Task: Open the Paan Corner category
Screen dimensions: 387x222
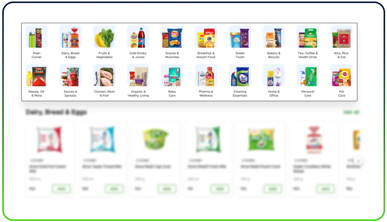Action: pyautogui.click(x=37, y=42)
